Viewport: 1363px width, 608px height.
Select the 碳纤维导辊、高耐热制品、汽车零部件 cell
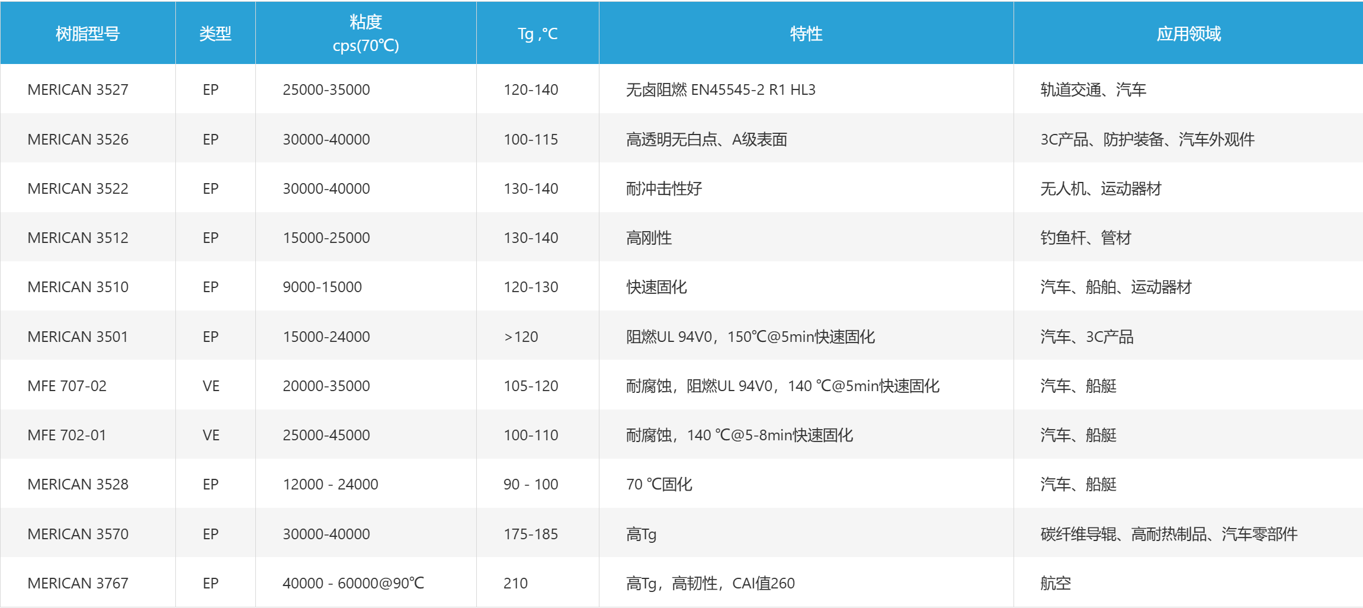(x=1169, y=534)
